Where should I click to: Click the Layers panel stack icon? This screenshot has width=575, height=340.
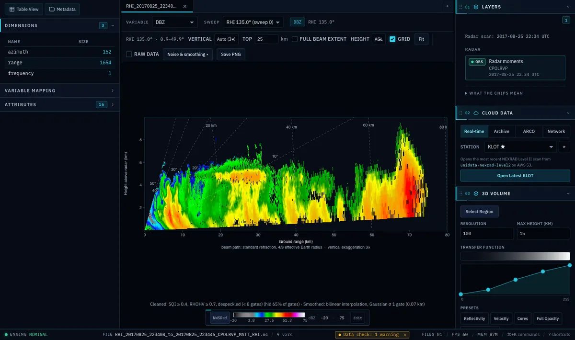tap(476, 7)
